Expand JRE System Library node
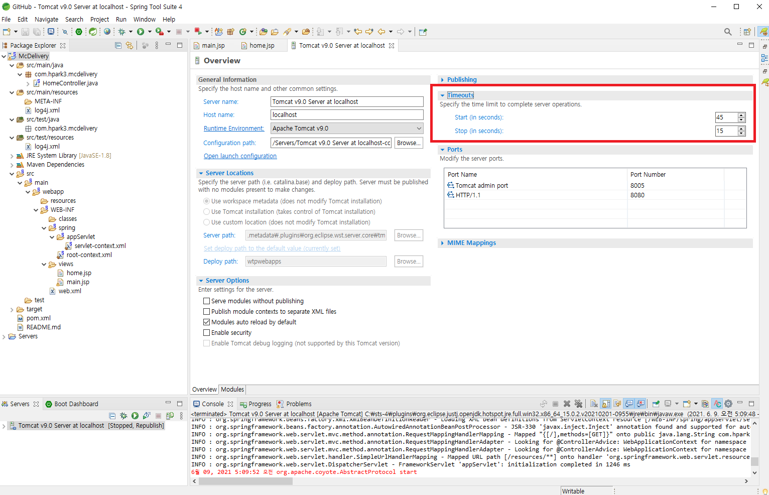 12,156
